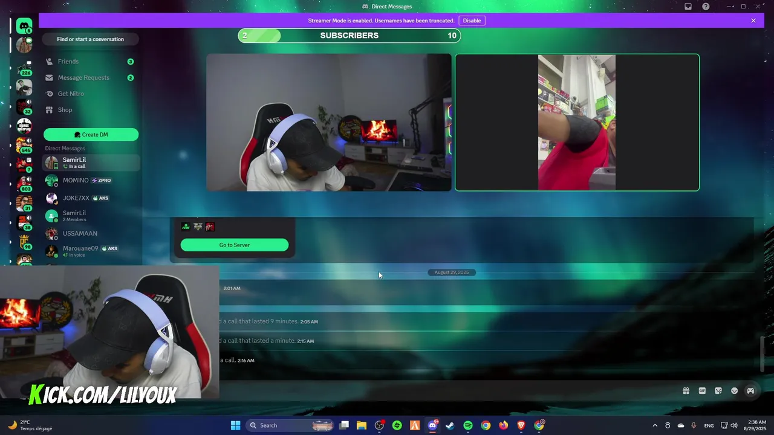Click the Go to Server button
774x435 pixels.
pyautogui.click(x=235, y=245)
